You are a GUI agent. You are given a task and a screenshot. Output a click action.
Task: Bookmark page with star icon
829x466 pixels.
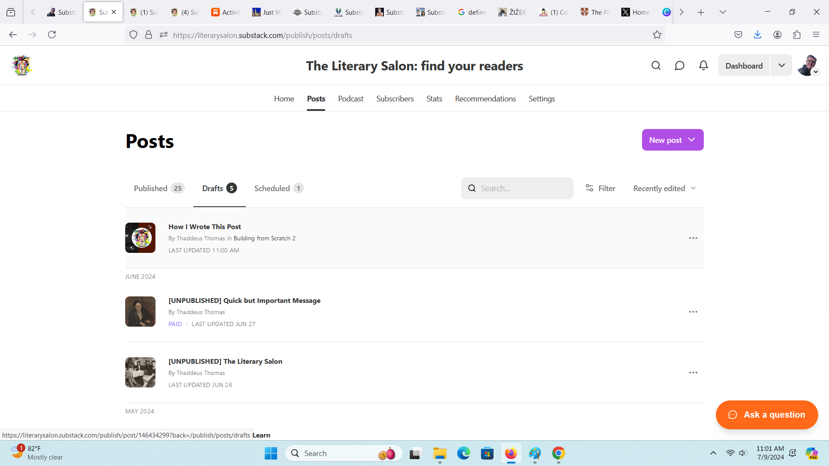[657, 35]
